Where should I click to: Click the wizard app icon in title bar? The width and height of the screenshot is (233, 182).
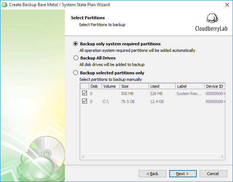pos(4,5)
